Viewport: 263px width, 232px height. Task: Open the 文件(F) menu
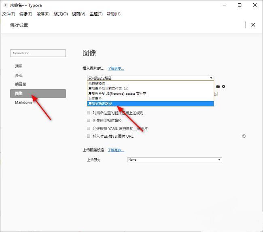point(8,14)
